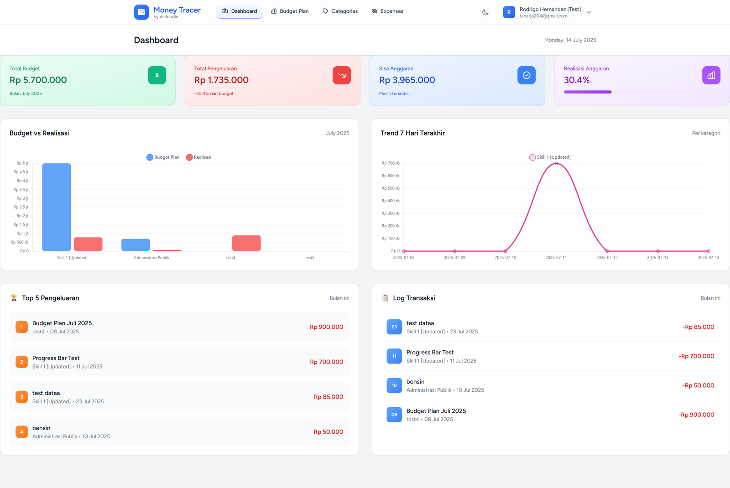This screenshot has width=730, height=488.
Task: Open the Budget Plan tab
Action: (x=290, y=11)
